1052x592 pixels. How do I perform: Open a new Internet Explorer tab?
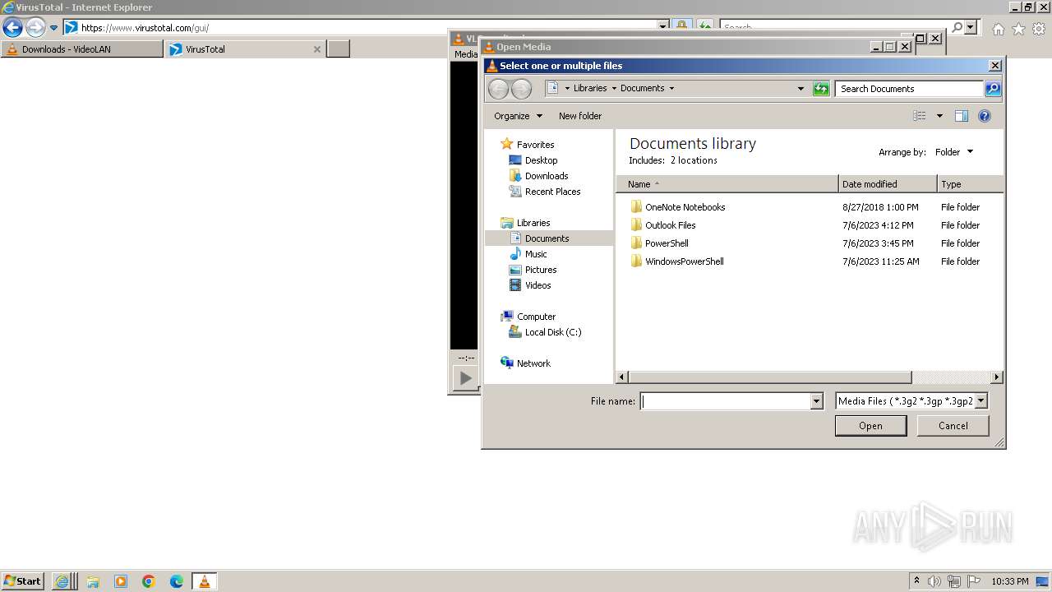(339, 49)
